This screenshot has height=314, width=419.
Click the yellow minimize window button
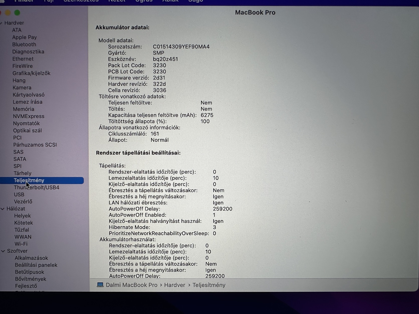point(8,13)
